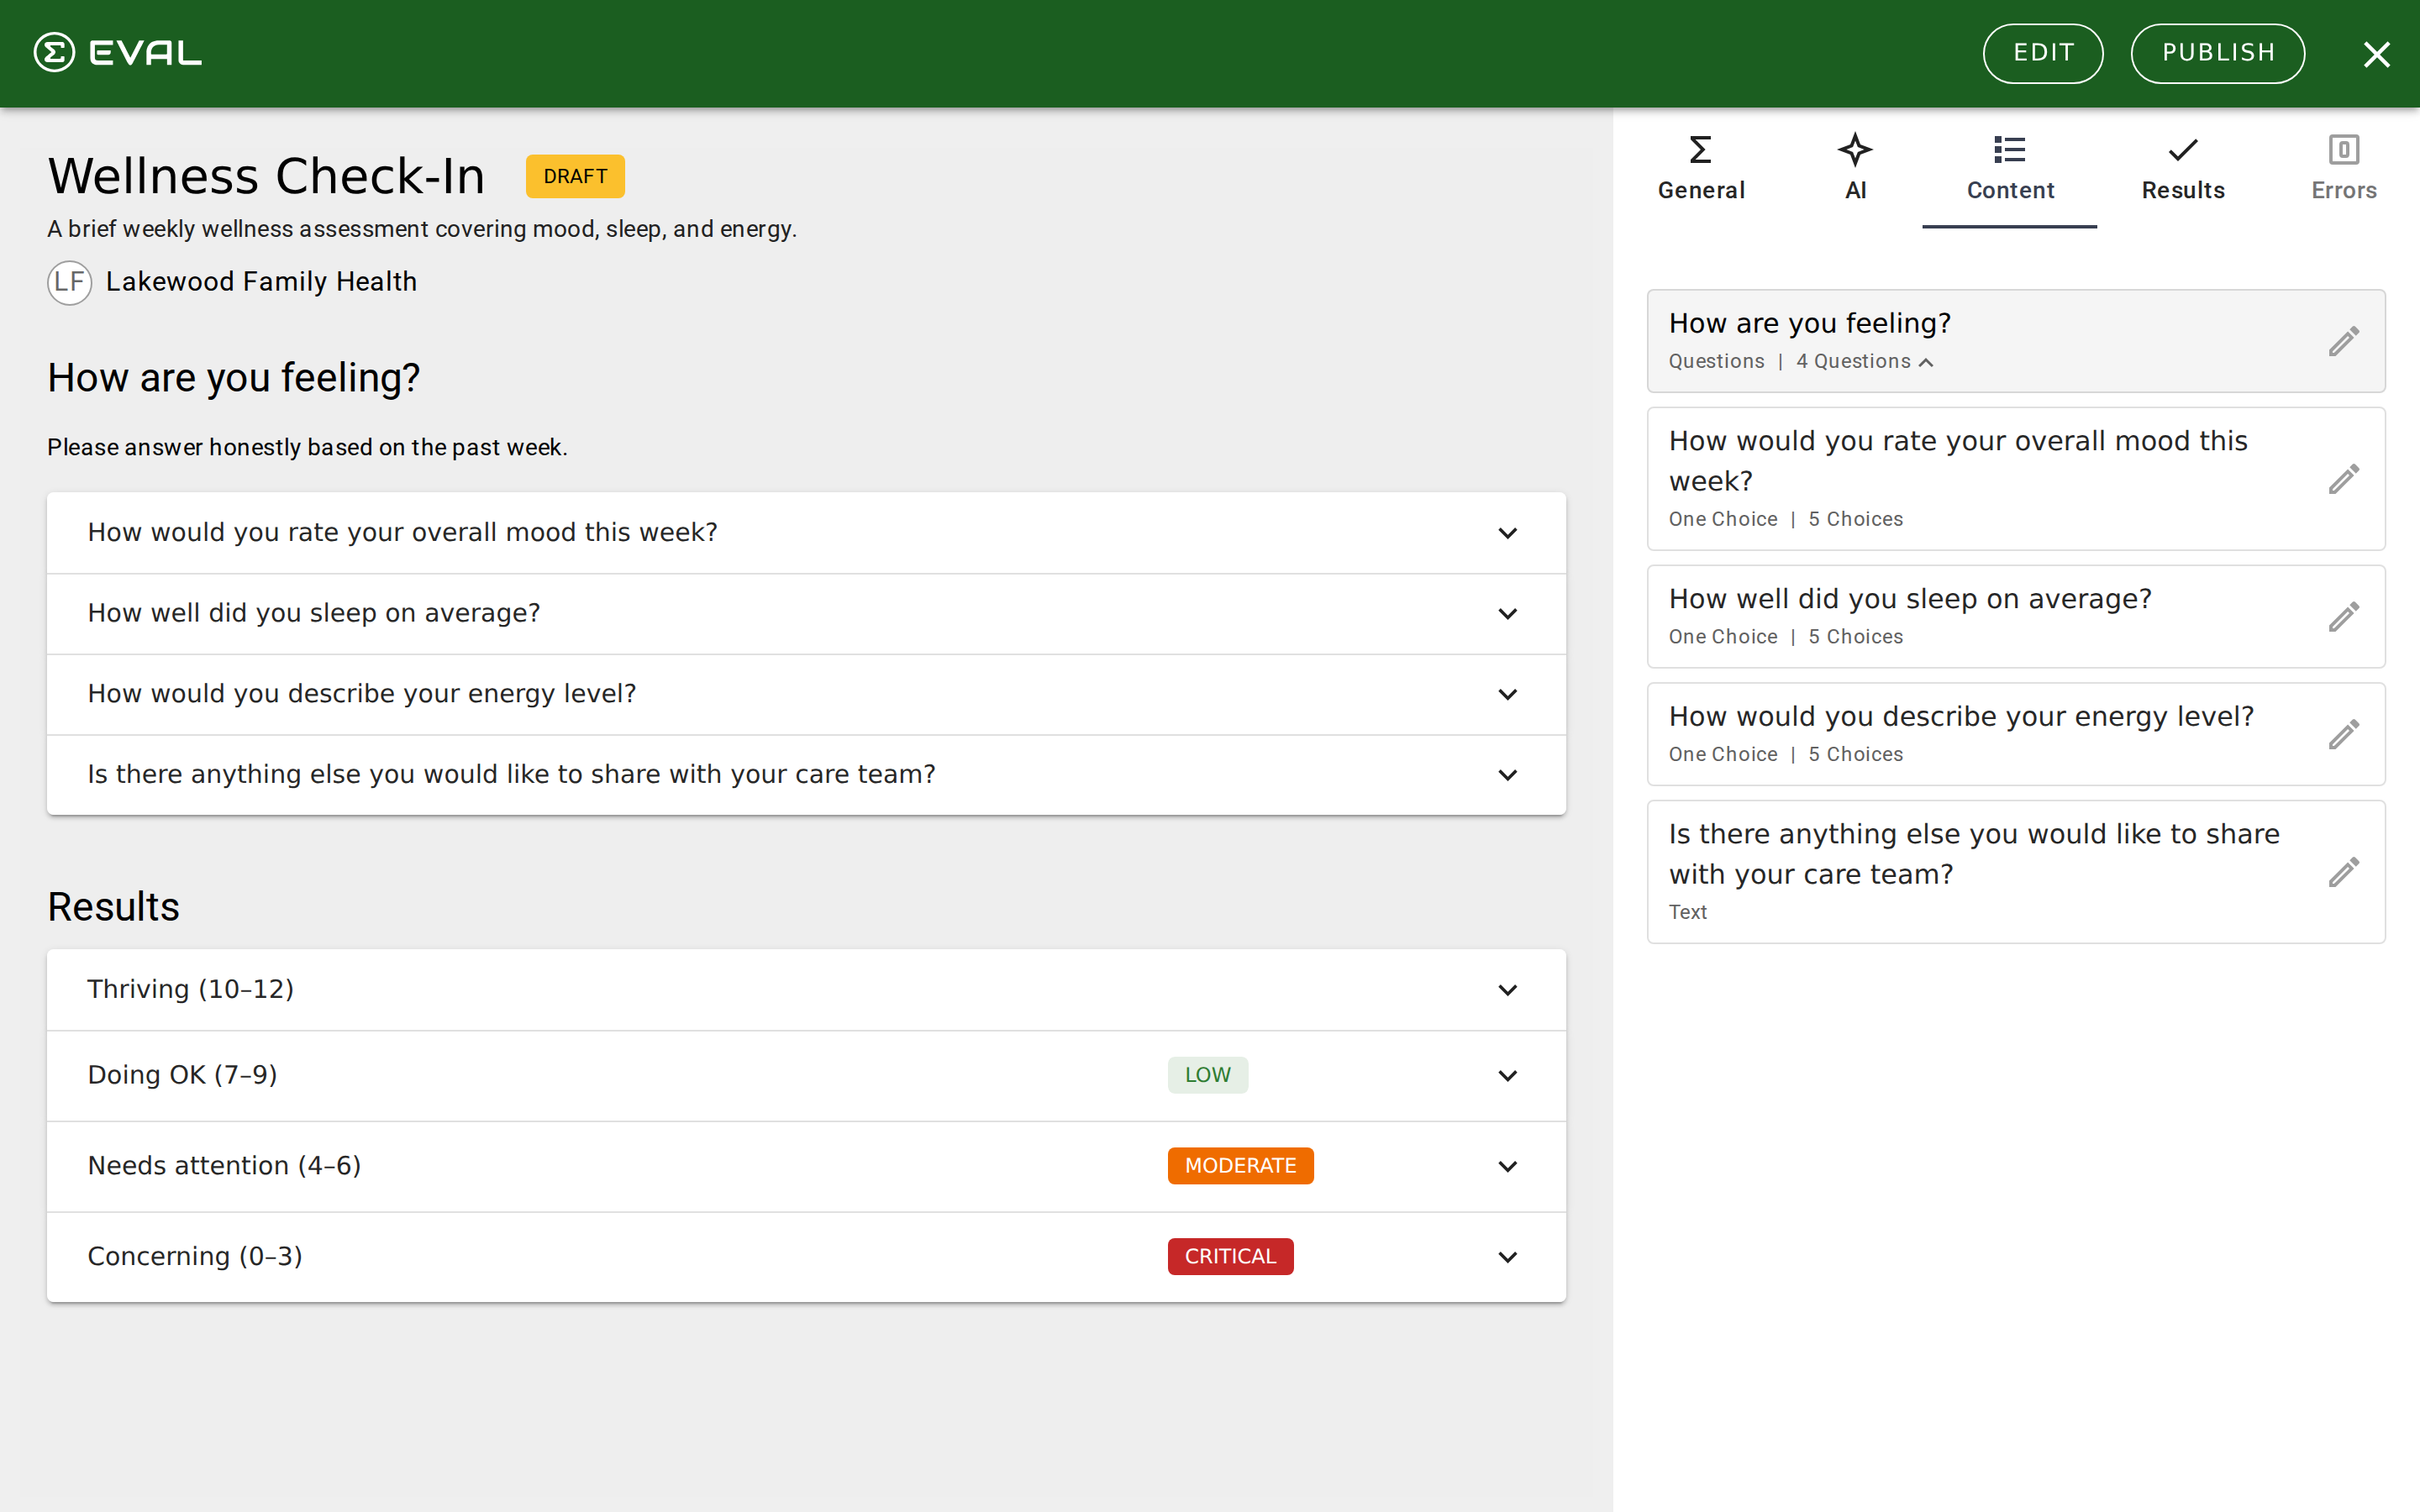Click the EVAL logo
2420x1512 pixels.
point(117,53)
